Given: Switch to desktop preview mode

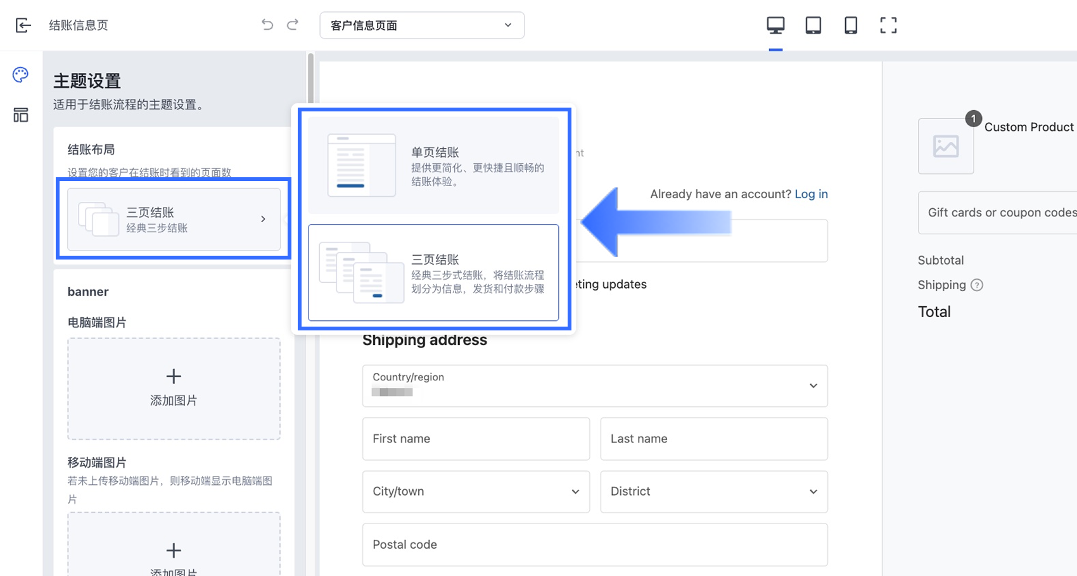Looking at the screenshot, I should pyautogui.click(x=775, y=25).
